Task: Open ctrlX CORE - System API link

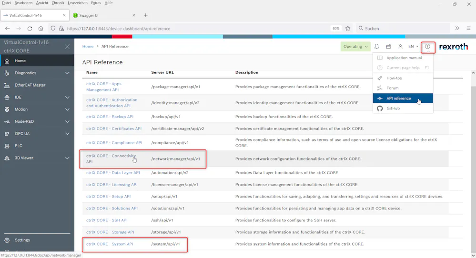Action: pos(110,244)
